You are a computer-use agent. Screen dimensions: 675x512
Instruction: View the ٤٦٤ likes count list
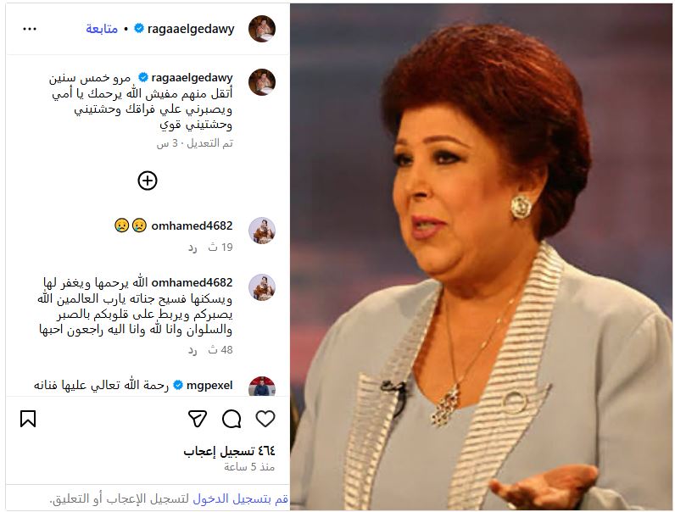click(229, 451)
